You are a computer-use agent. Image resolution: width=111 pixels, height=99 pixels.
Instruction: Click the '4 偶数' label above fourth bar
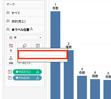[x=95, y=74]
